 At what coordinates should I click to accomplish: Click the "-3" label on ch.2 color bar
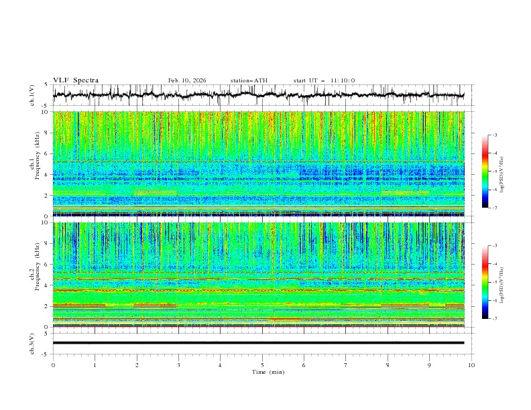(x=495, y=246)
